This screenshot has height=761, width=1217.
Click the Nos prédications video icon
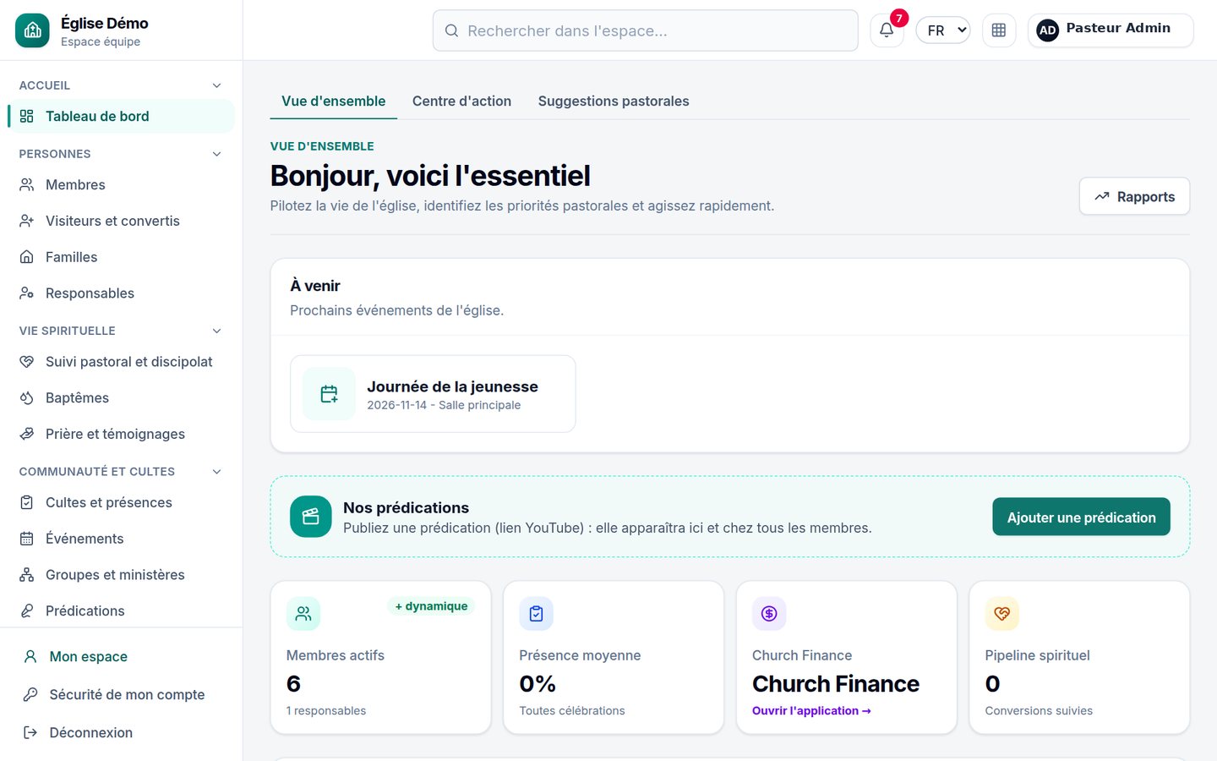[311, 517]
